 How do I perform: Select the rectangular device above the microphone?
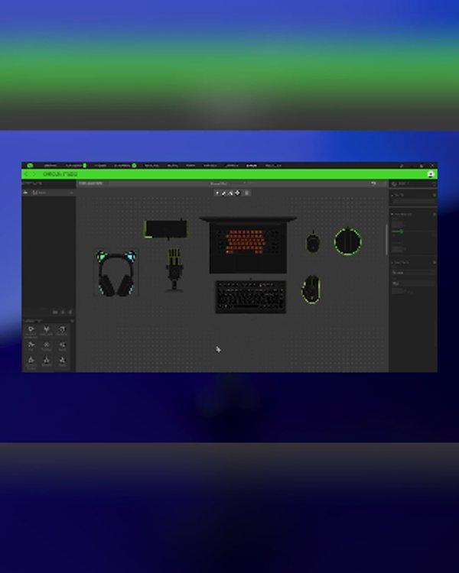166,229
